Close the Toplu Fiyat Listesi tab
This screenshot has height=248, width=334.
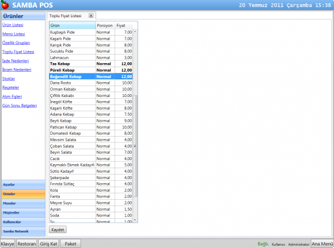[91, 15]
